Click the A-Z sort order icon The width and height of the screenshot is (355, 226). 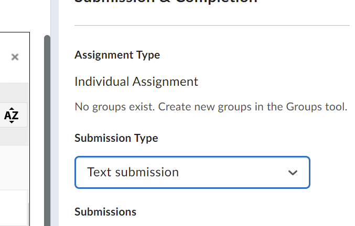click(12, 116)
